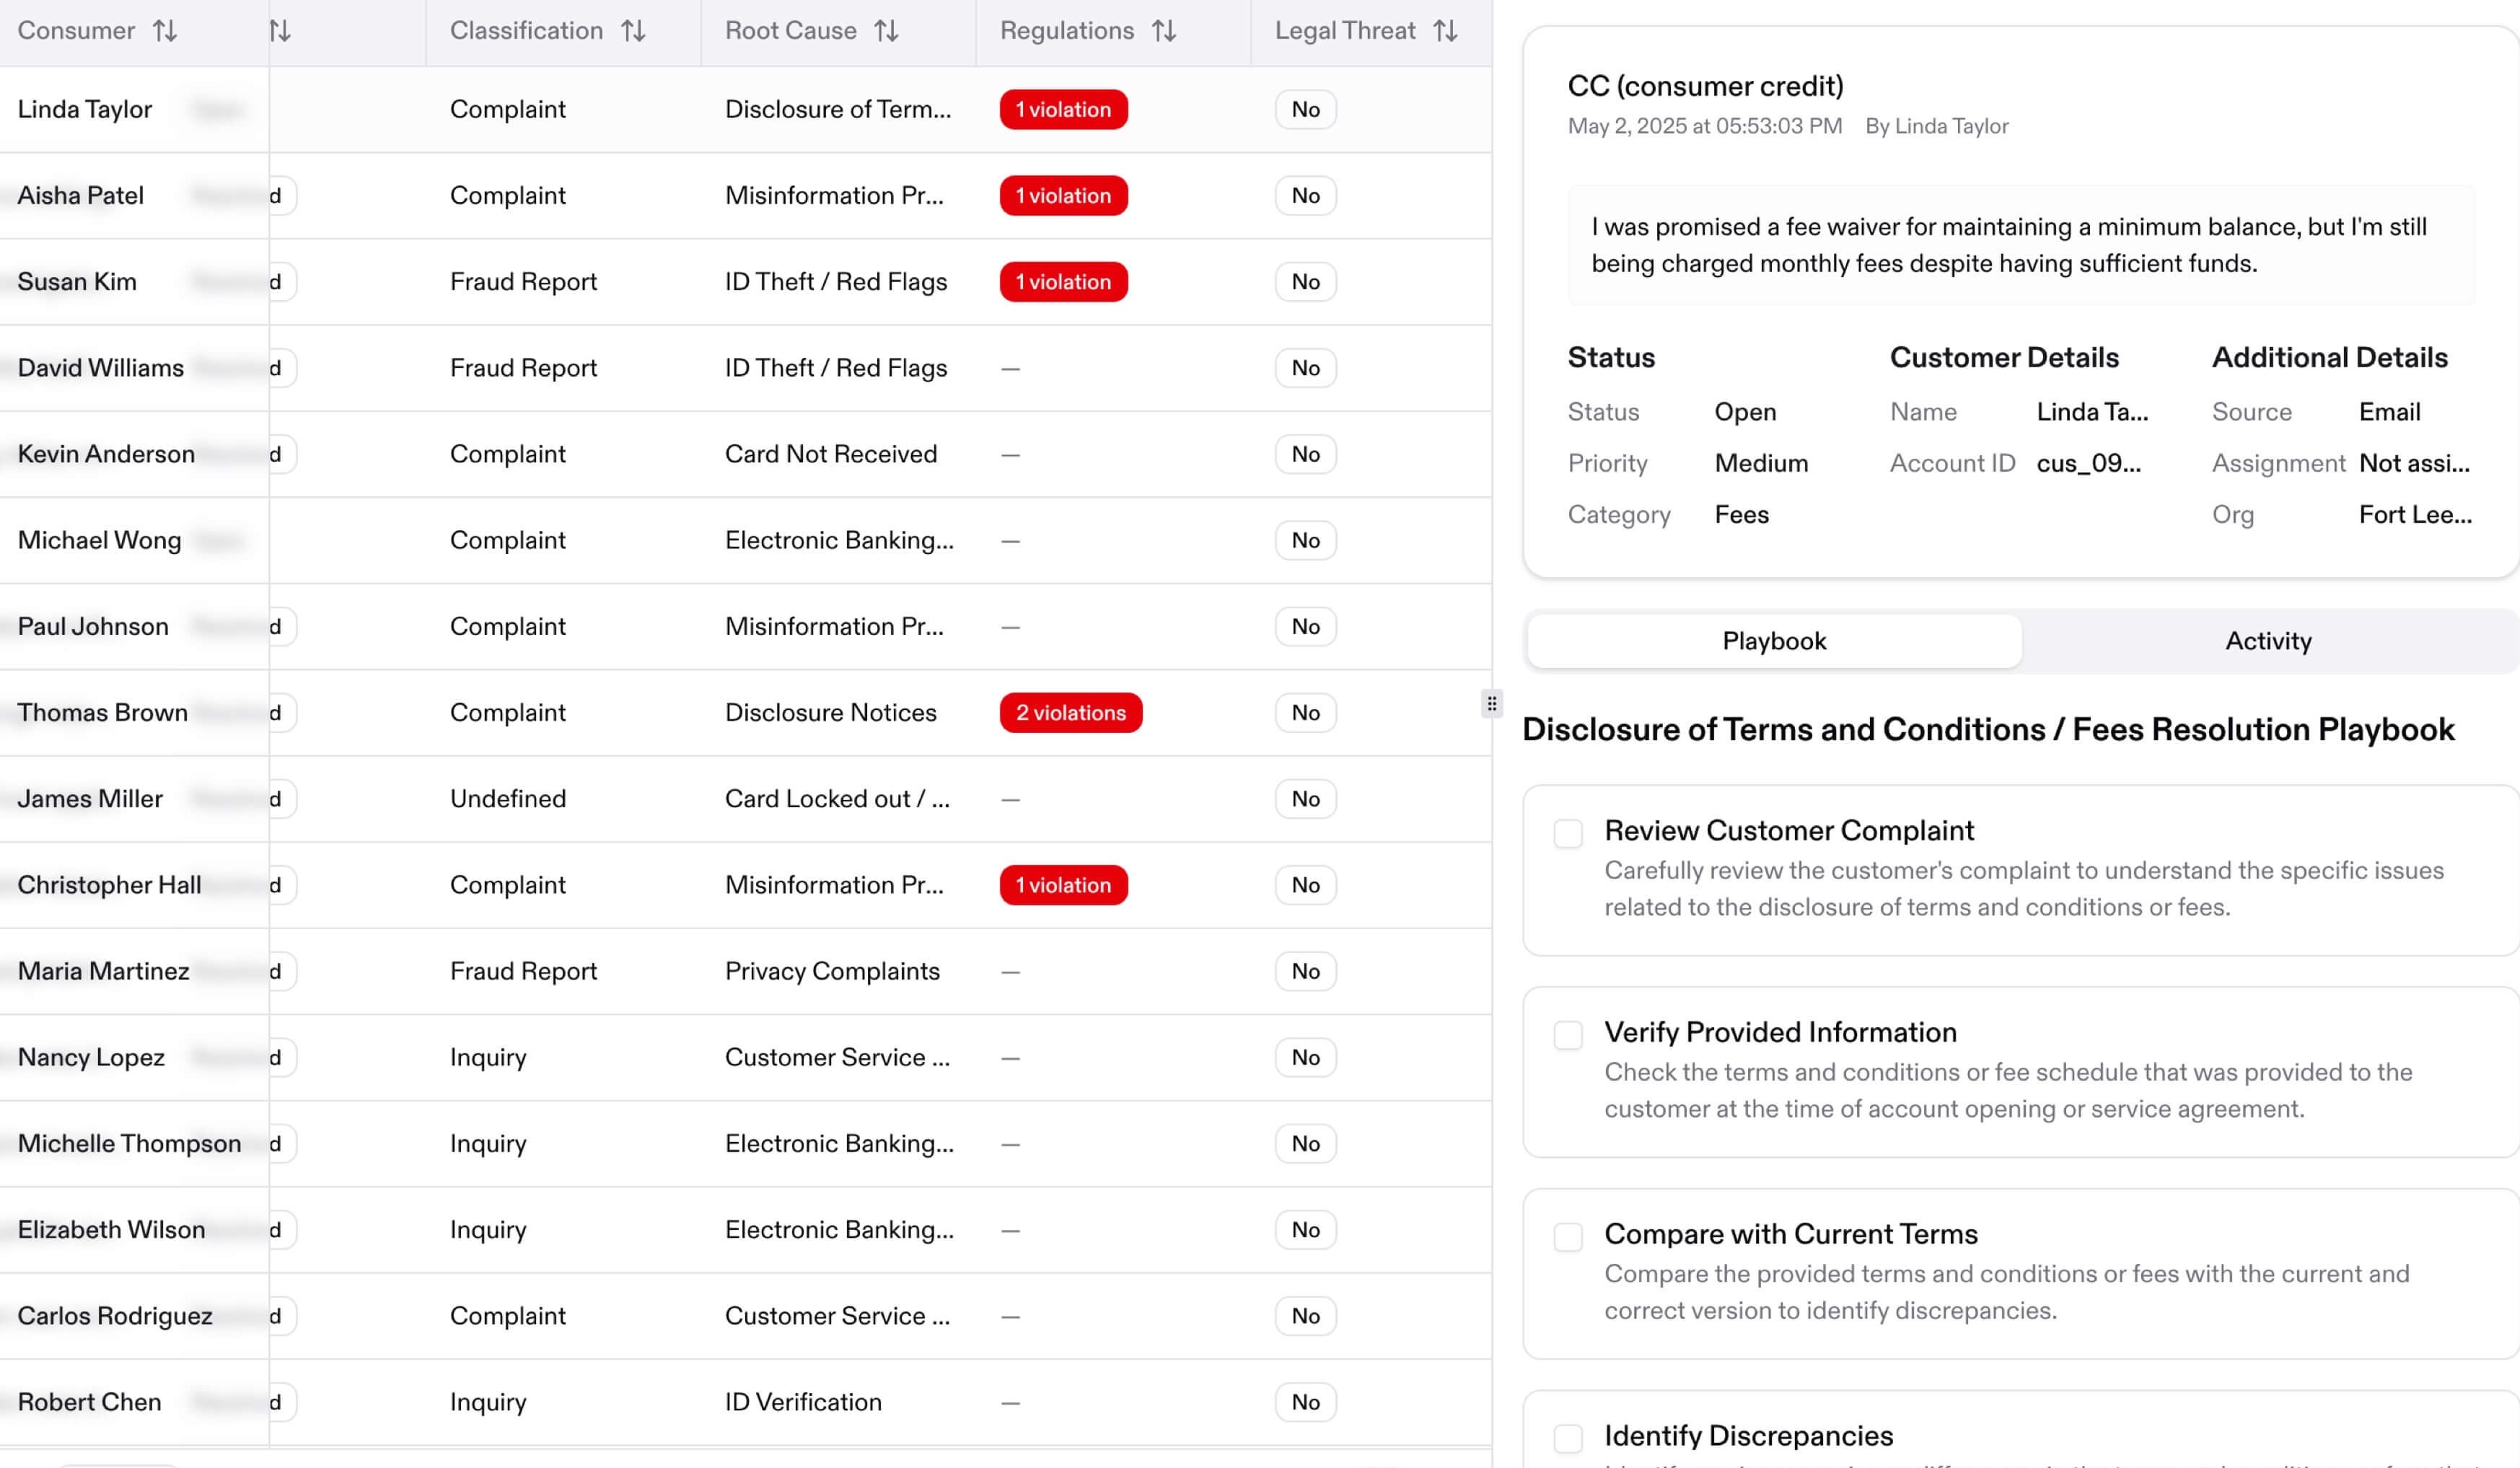Click David Williams' No legal threat badge

click(1305, 368)
